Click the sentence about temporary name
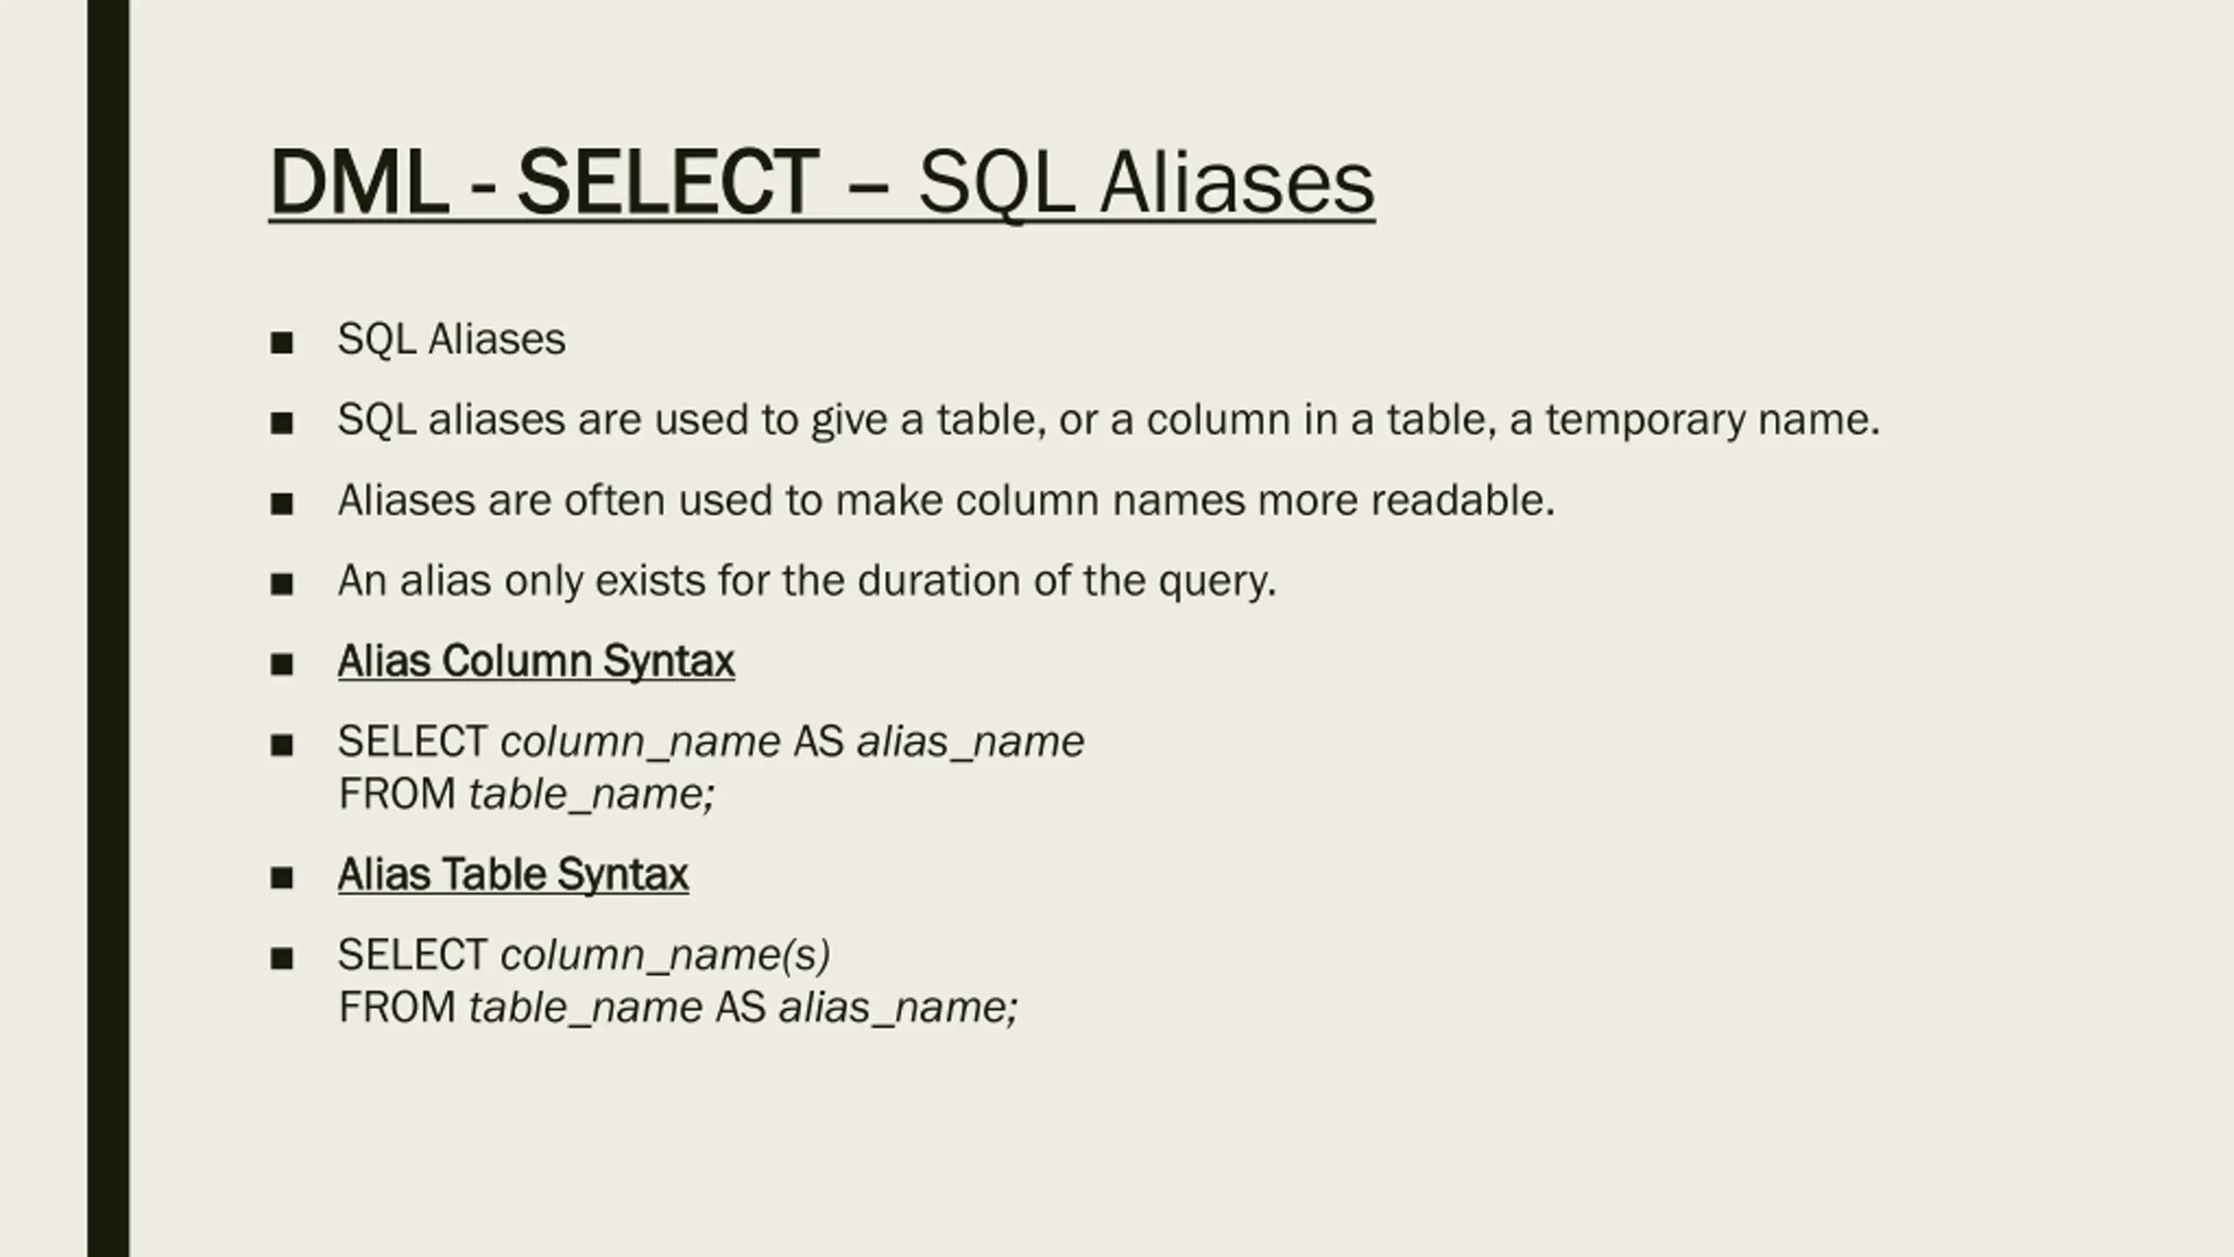The image size is (2234, 1257). pos(1108,420)
